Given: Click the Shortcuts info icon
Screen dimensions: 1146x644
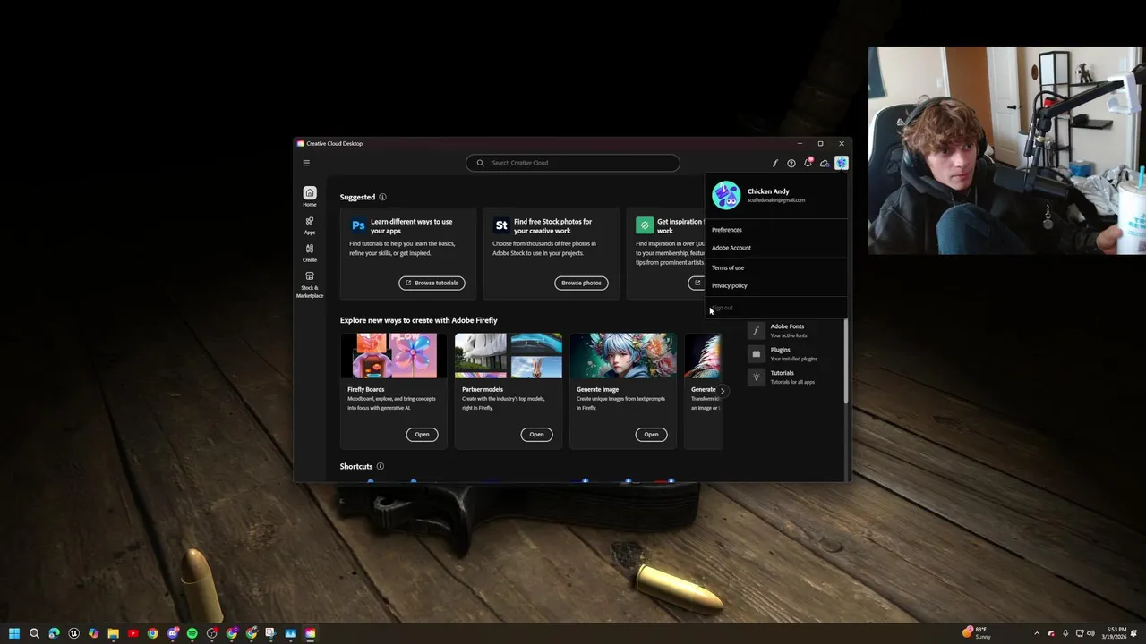Looking at the screenshot, I should point(381,466).
